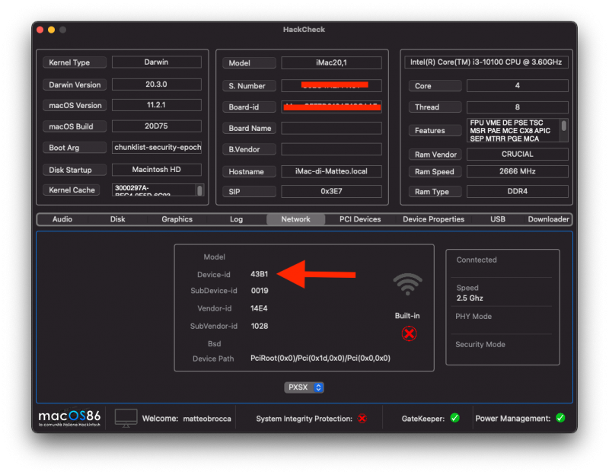Click the Power Management green checkmark
Screen dimensions: 609x475
tap(560, 418)
